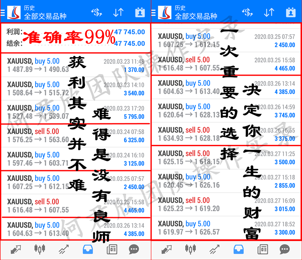Open the 4 385.00 buy trade in right screenshot
This screenshot has width=302, height=260.
[x=226, y=87]
